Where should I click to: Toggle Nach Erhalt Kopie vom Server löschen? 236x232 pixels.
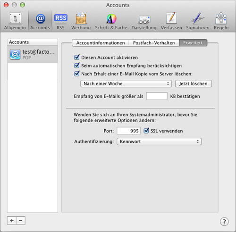[77, 74]
